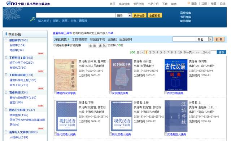Viewport: 231px width, 141px height.
Task: Open the 书名 filter dropdown
Action: click(210, 39)
